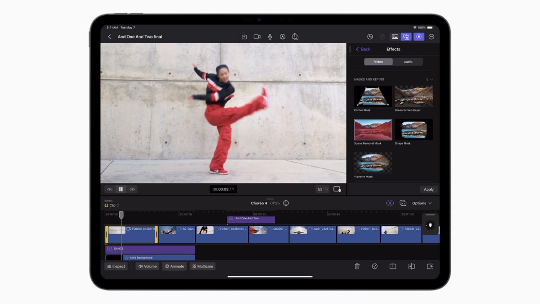Open the Live Drawing pen icon

coord(282,37)
